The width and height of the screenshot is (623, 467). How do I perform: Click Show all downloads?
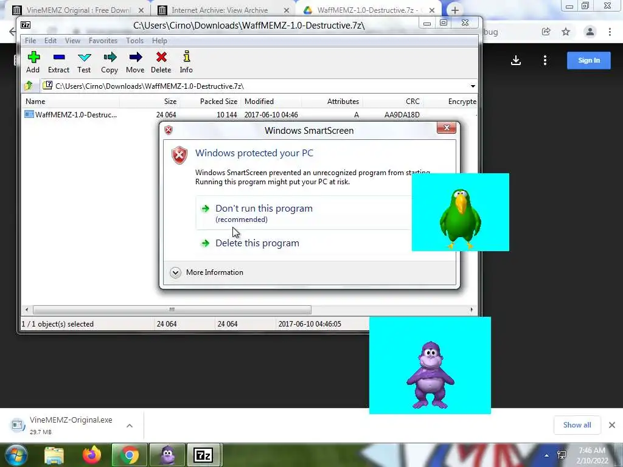point(577,425)
